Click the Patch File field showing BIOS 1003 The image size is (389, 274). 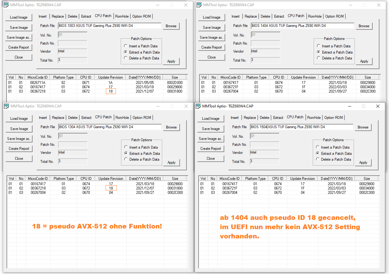coord(110,26)
